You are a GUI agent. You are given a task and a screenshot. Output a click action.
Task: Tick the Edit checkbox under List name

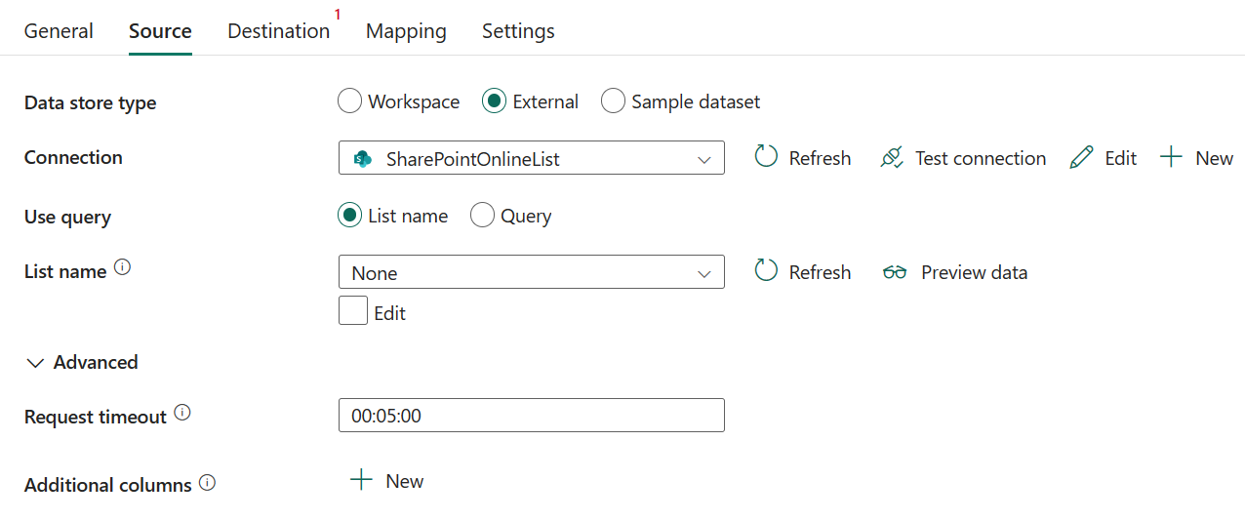coord(353,311)
